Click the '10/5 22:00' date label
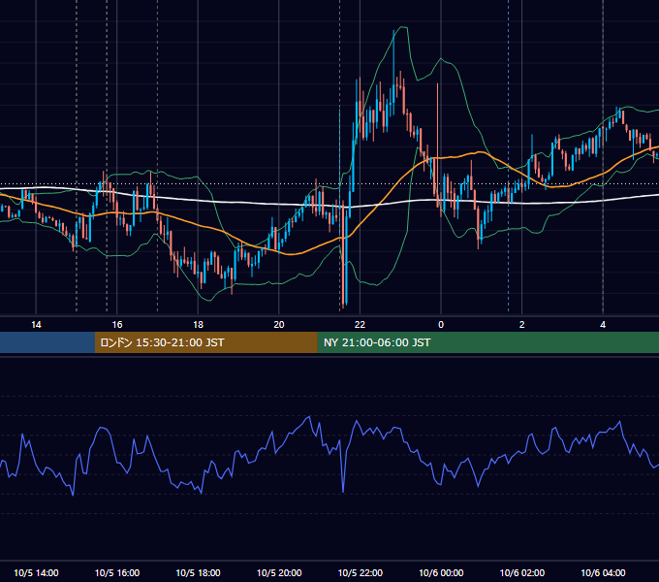Viewport: 659px width, 582px height. (361, 572)
